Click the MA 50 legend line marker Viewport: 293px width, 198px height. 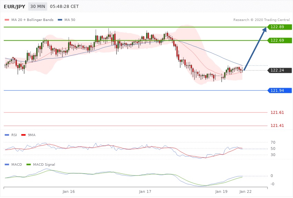click(60, 20)
